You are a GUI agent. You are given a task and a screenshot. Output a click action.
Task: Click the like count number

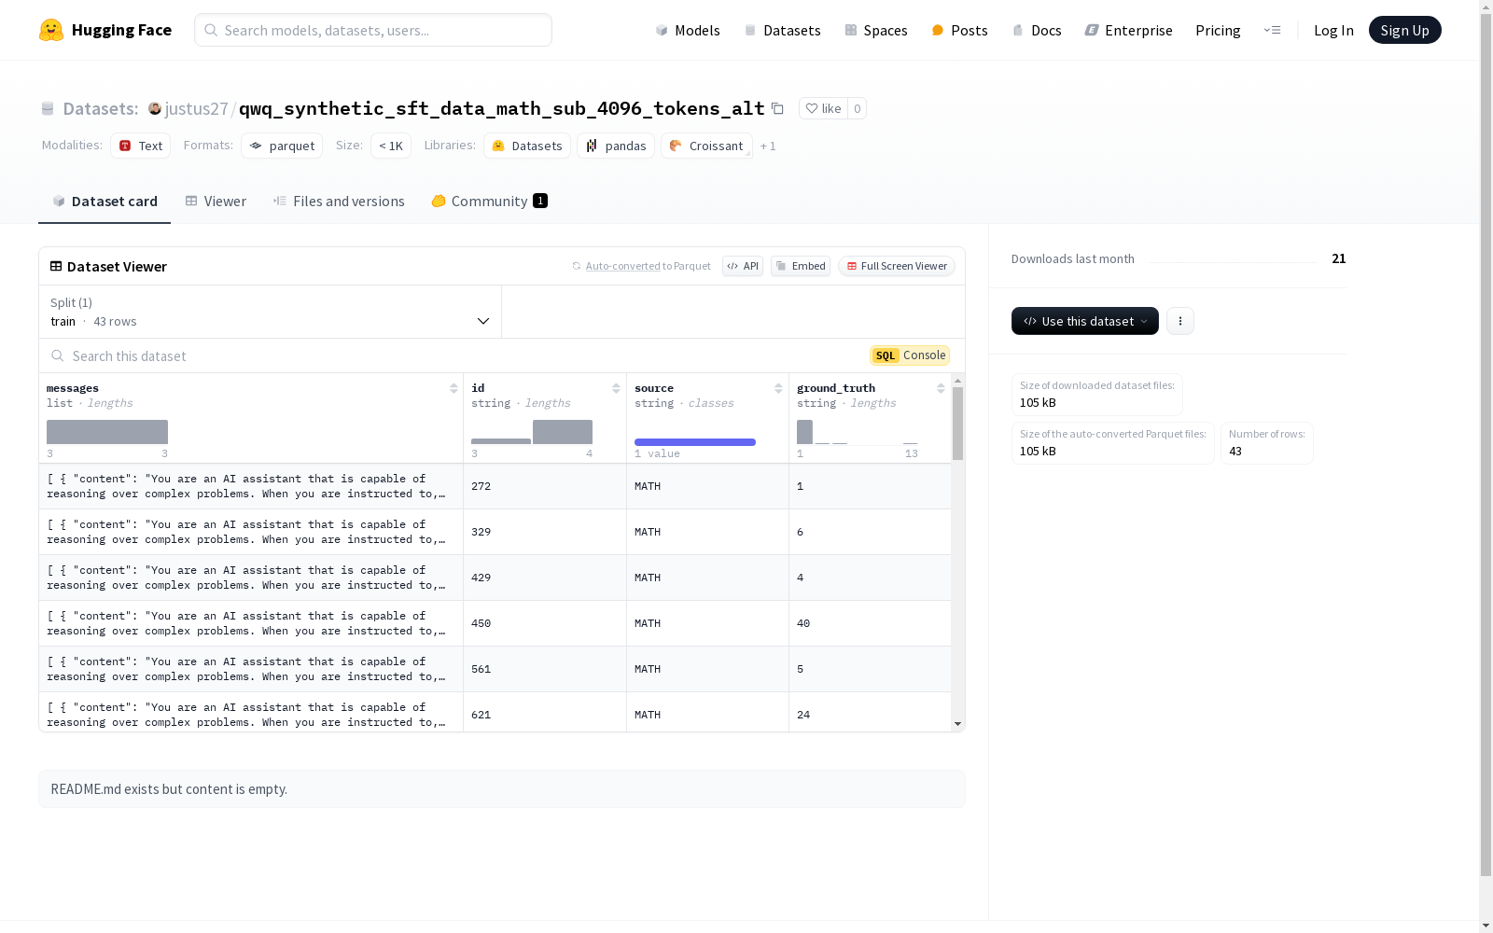pos(857,108)
